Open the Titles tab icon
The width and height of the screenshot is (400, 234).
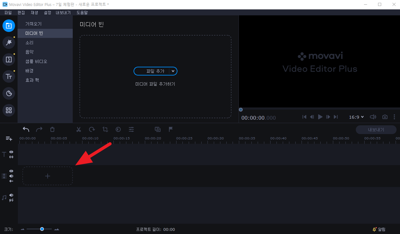9,76
